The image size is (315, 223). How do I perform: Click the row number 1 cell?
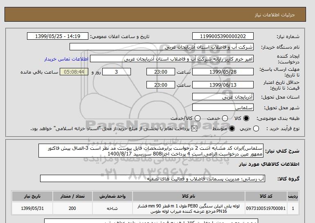(293, 208)
